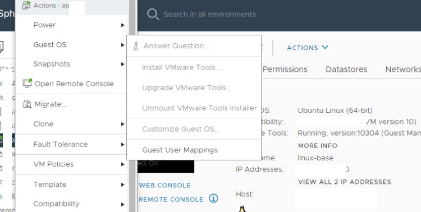The height and width of the screenshot is (212, 421).
Task: Expand the Snapshots submenu arrow
Action: coord(123,64)
